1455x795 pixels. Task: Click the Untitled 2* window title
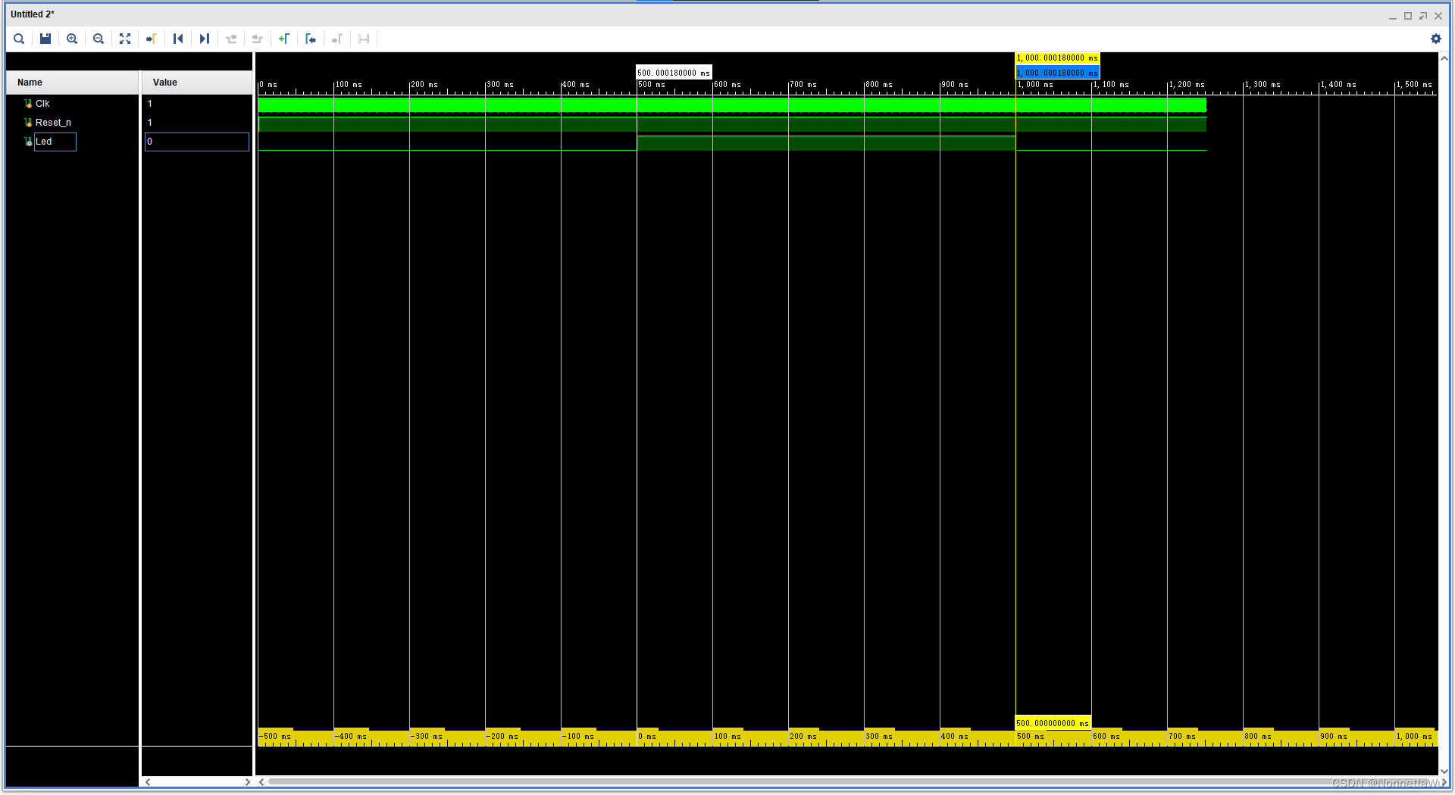pos(33,14)
